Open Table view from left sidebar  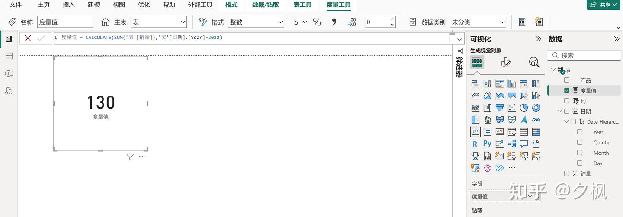coord(9,56)
